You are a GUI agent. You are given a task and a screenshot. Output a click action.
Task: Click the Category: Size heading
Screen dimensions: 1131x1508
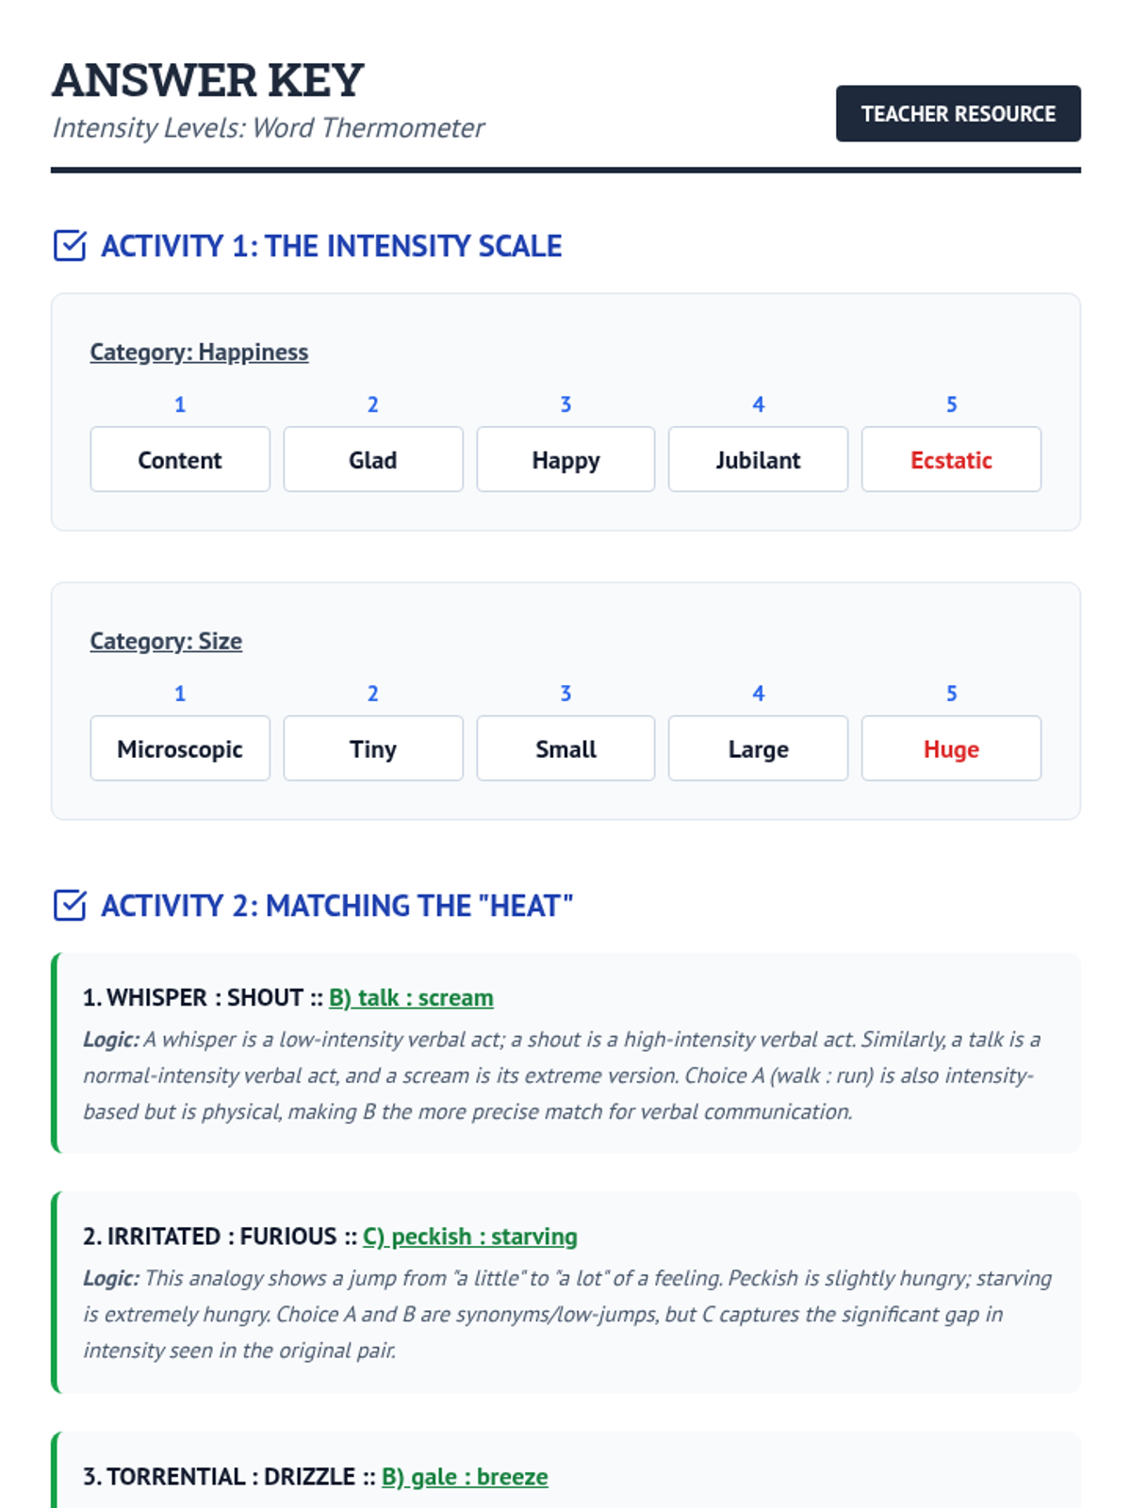coord(166,641)
